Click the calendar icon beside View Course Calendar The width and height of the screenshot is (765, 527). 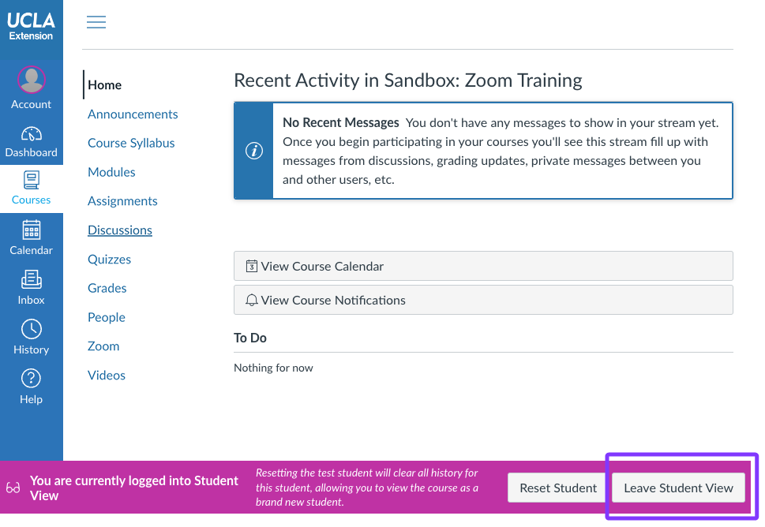click(251, 266)
